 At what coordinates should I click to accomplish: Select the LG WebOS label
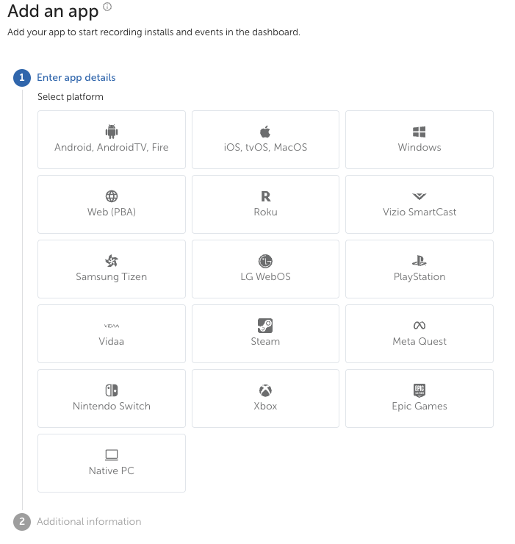pos(265,277)
